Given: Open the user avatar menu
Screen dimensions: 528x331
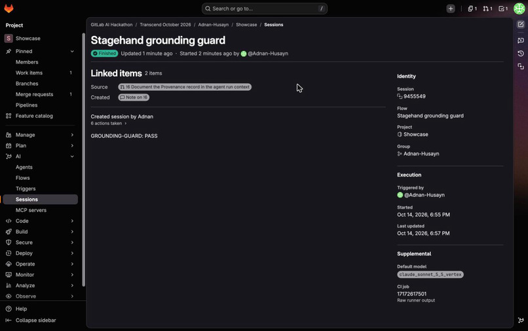Looking at the screenshot, I should (519, 9).
